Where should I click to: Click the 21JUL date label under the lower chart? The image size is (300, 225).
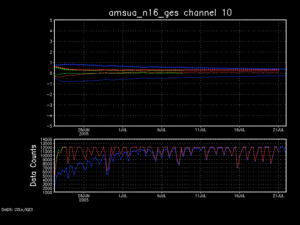pos(279,196)
